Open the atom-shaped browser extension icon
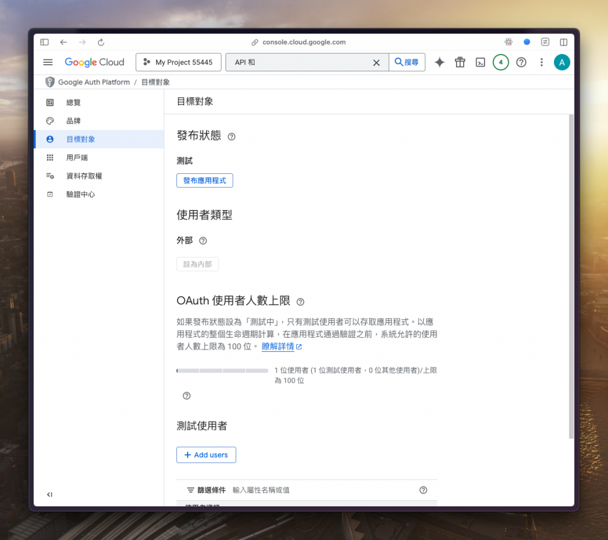 (x=508, y=42)
